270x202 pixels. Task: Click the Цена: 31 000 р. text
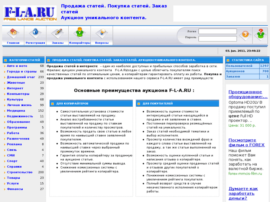click(x=242, y=126)
